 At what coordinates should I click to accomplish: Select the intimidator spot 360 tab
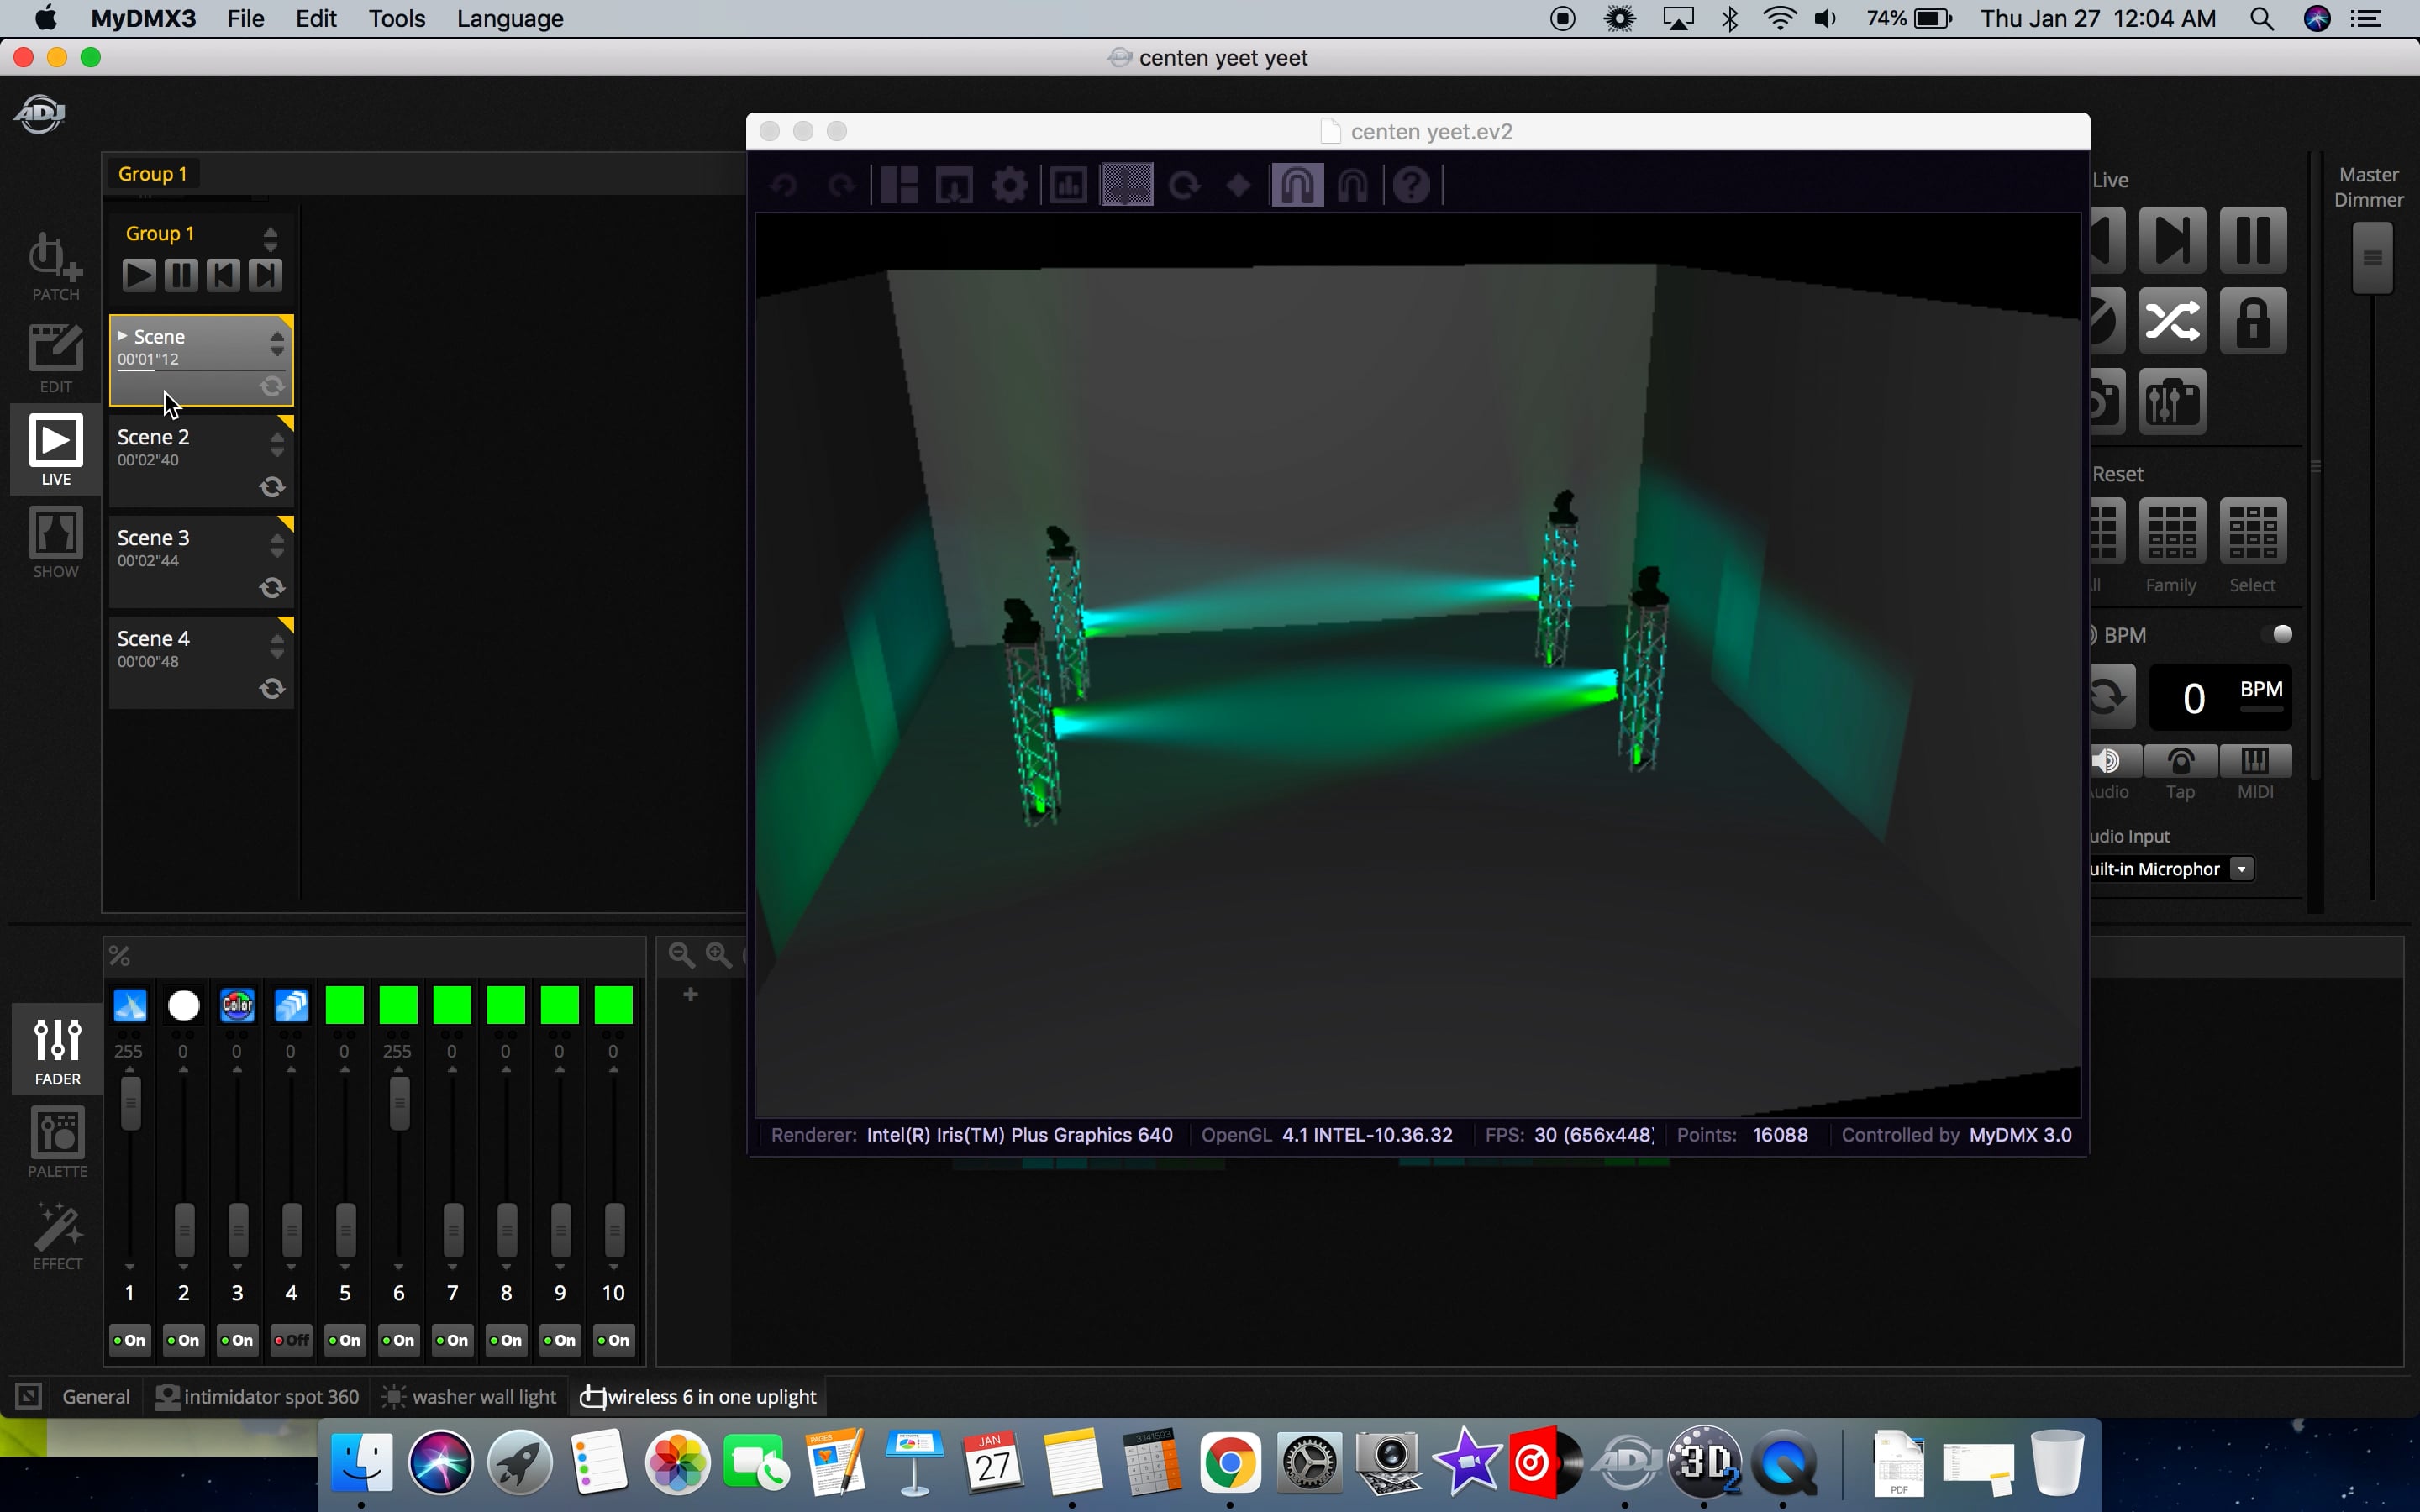click(258, 1396)
